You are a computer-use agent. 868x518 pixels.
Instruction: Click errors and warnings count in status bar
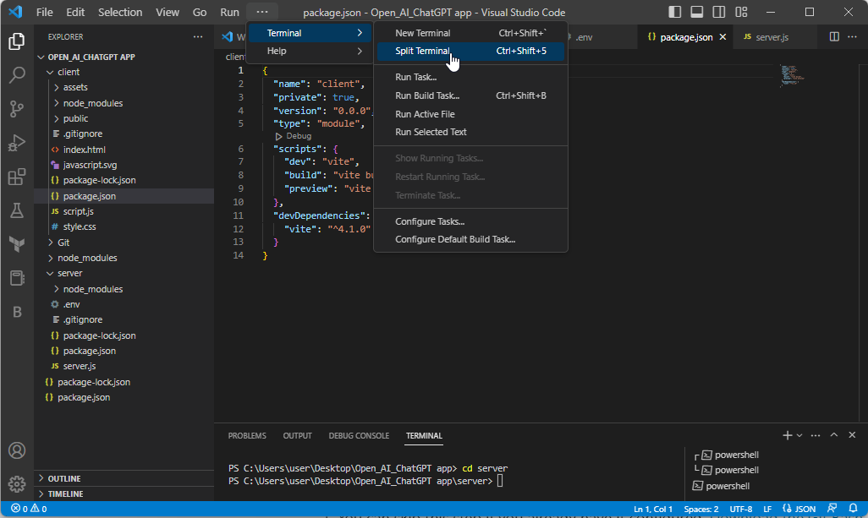point(29,509)
